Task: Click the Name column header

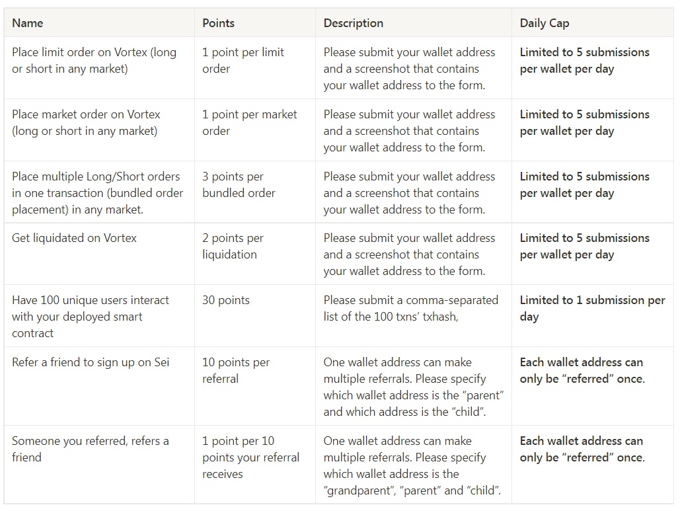Action: (28, 23)
